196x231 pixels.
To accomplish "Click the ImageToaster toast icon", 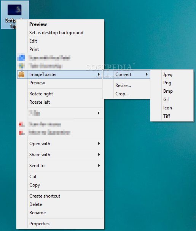I will [21, 74].
